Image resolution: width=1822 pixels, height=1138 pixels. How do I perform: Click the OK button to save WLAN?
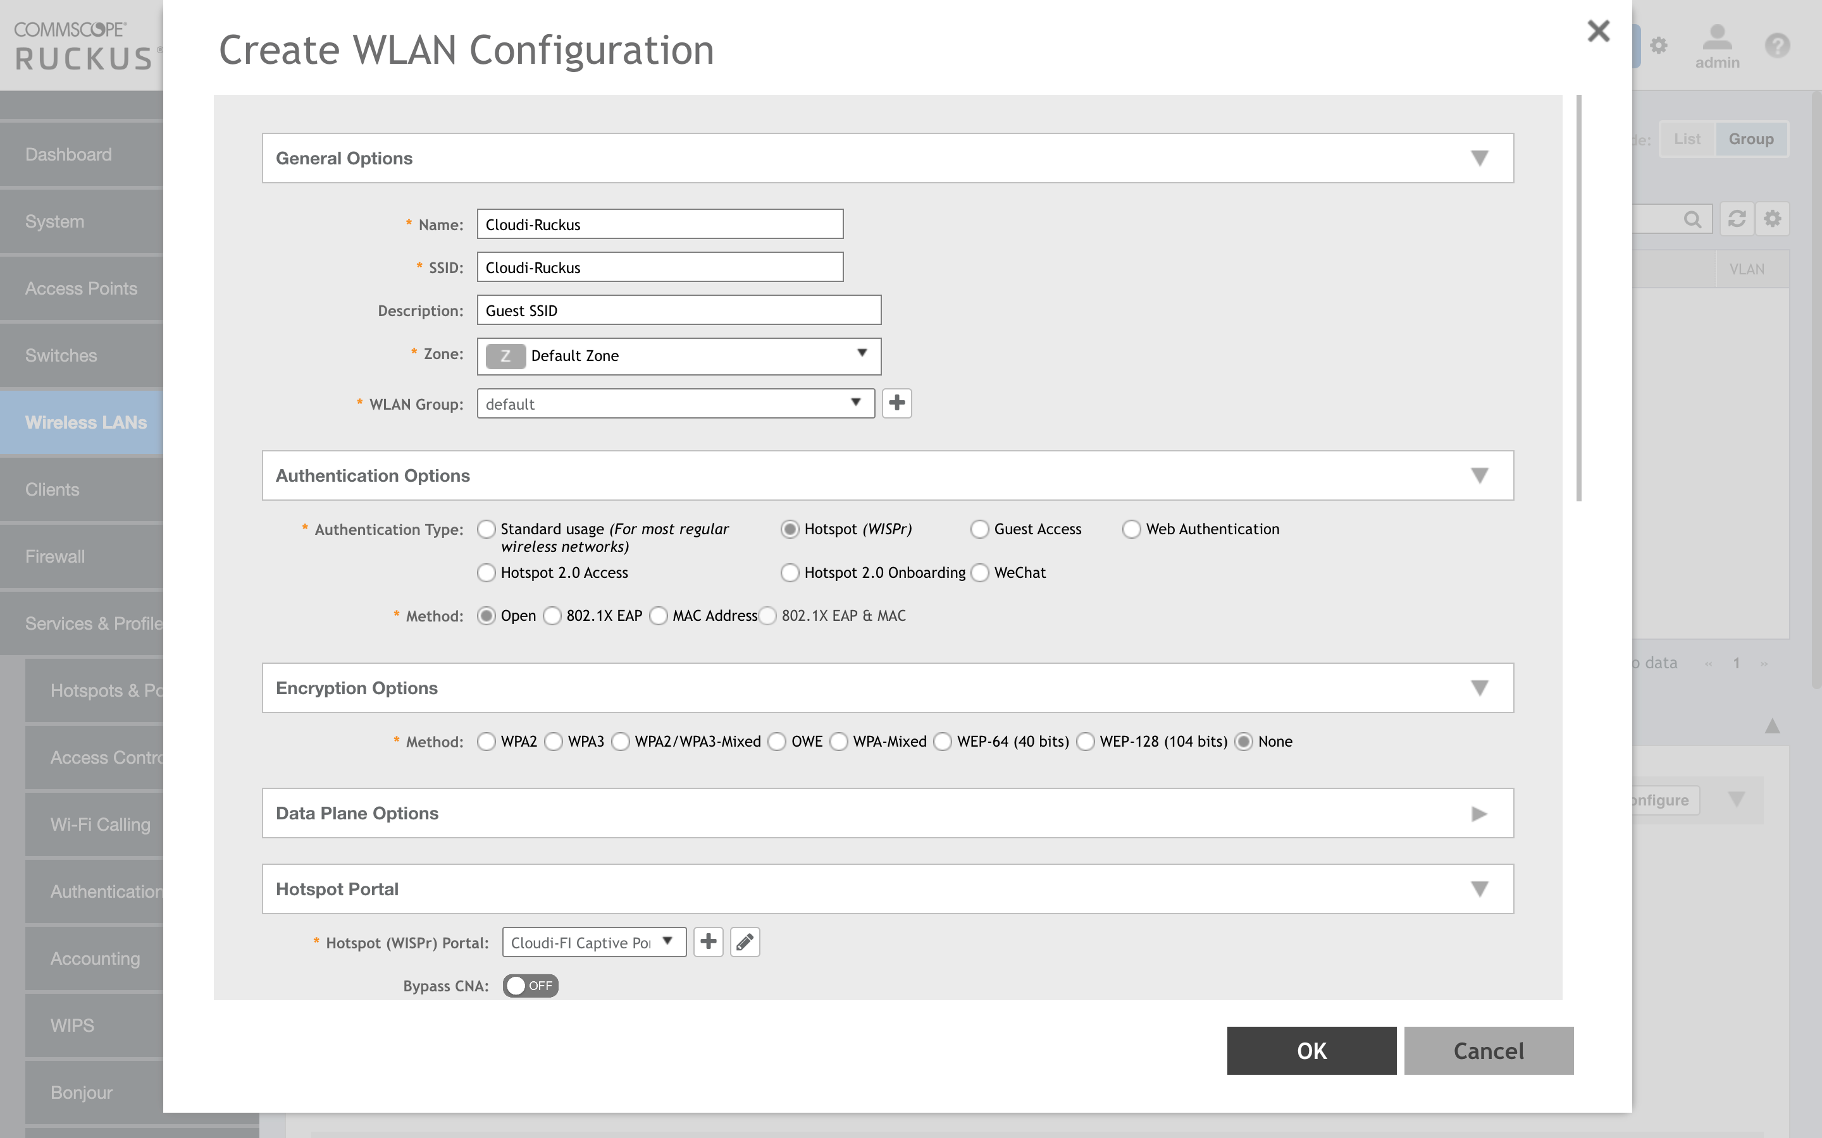(x=1310, y=1051)
